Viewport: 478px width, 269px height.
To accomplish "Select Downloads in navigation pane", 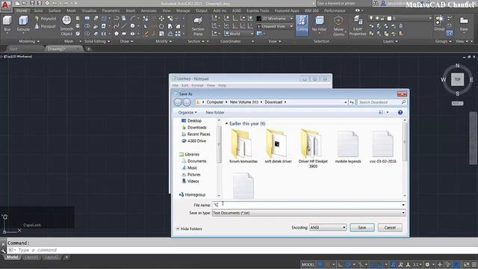I will point(194,128).
